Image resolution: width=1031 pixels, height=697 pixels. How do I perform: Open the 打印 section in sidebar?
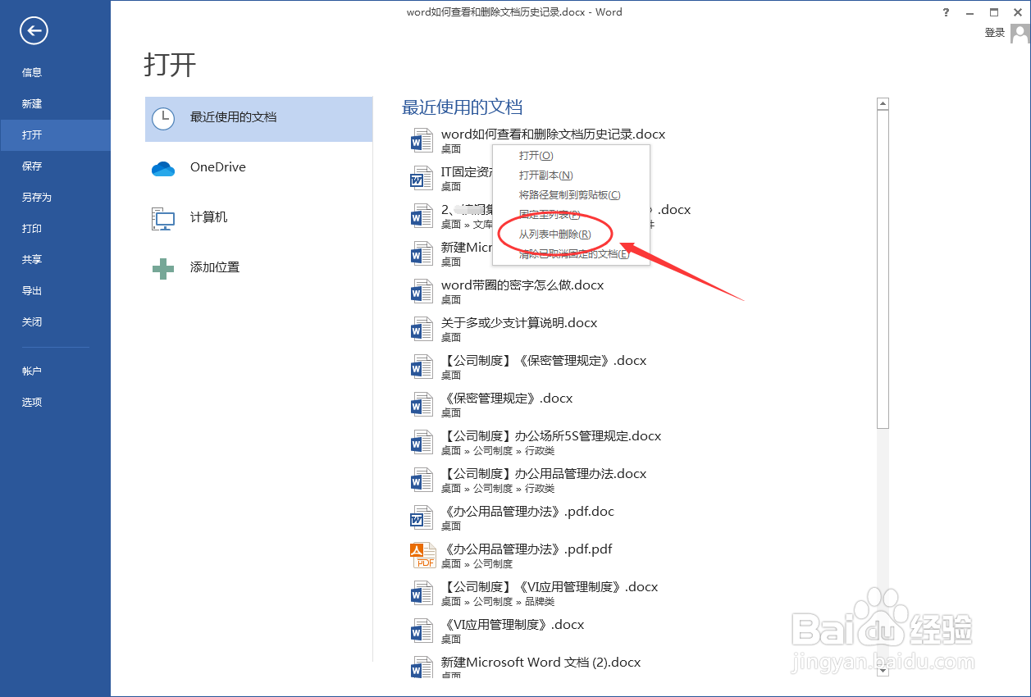[31, 228]
